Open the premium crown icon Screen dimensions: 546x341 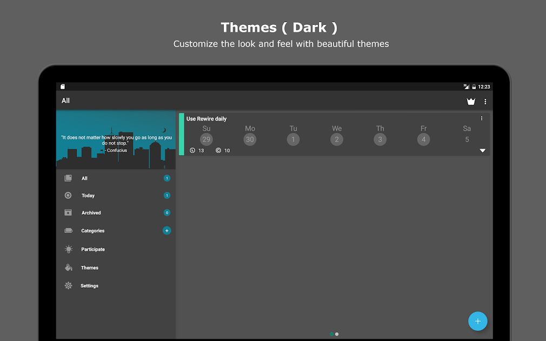pos(471,101)
